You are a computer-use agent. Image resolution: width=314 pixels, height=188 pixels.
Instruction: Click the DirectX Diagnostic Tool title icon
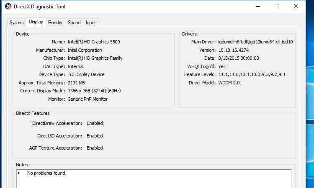point(8,6)
